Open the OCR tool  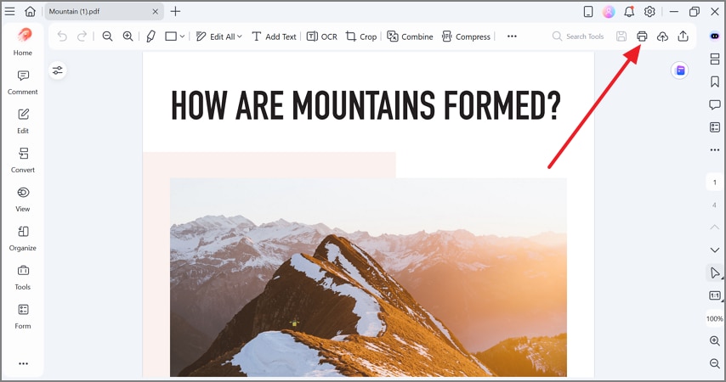(x=322, y=37)
